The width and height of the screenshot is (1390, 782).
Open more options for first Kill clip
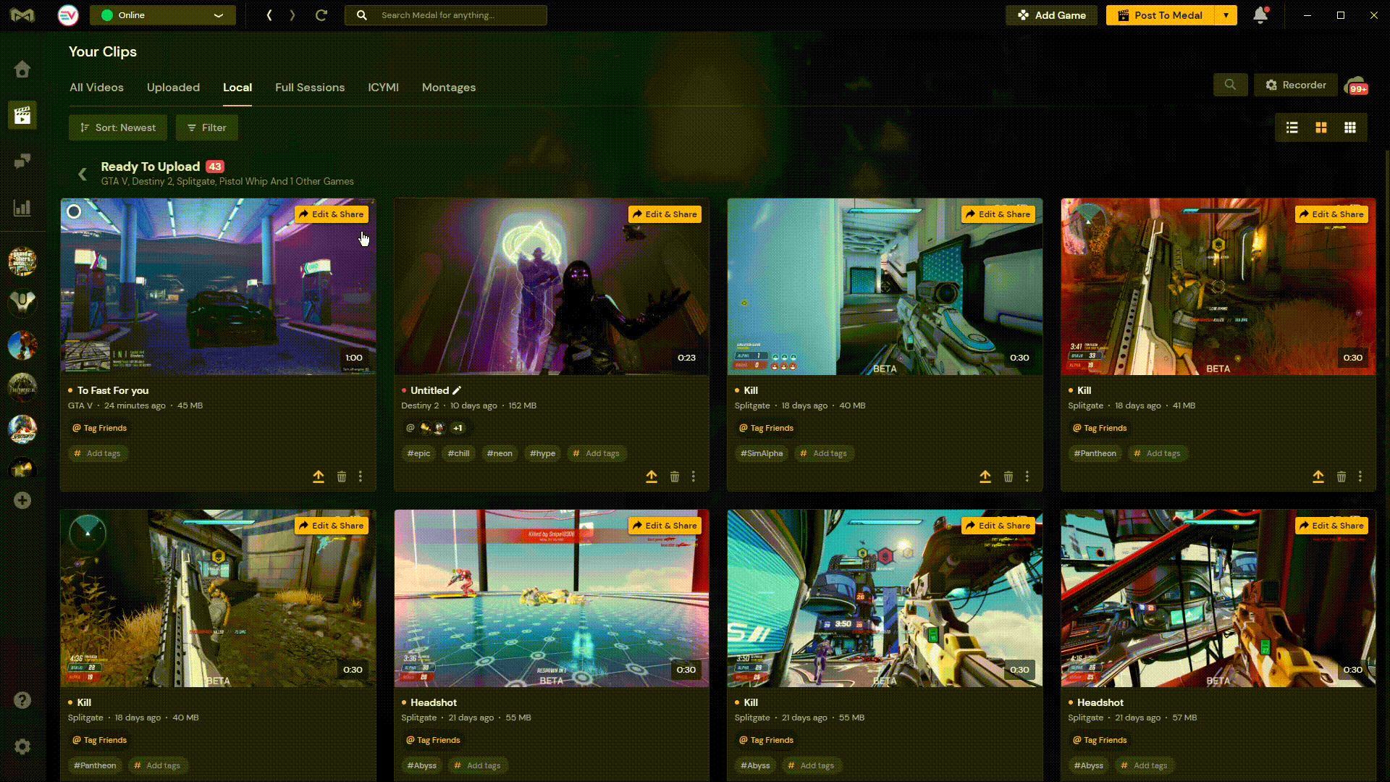tap(1027, 476)
